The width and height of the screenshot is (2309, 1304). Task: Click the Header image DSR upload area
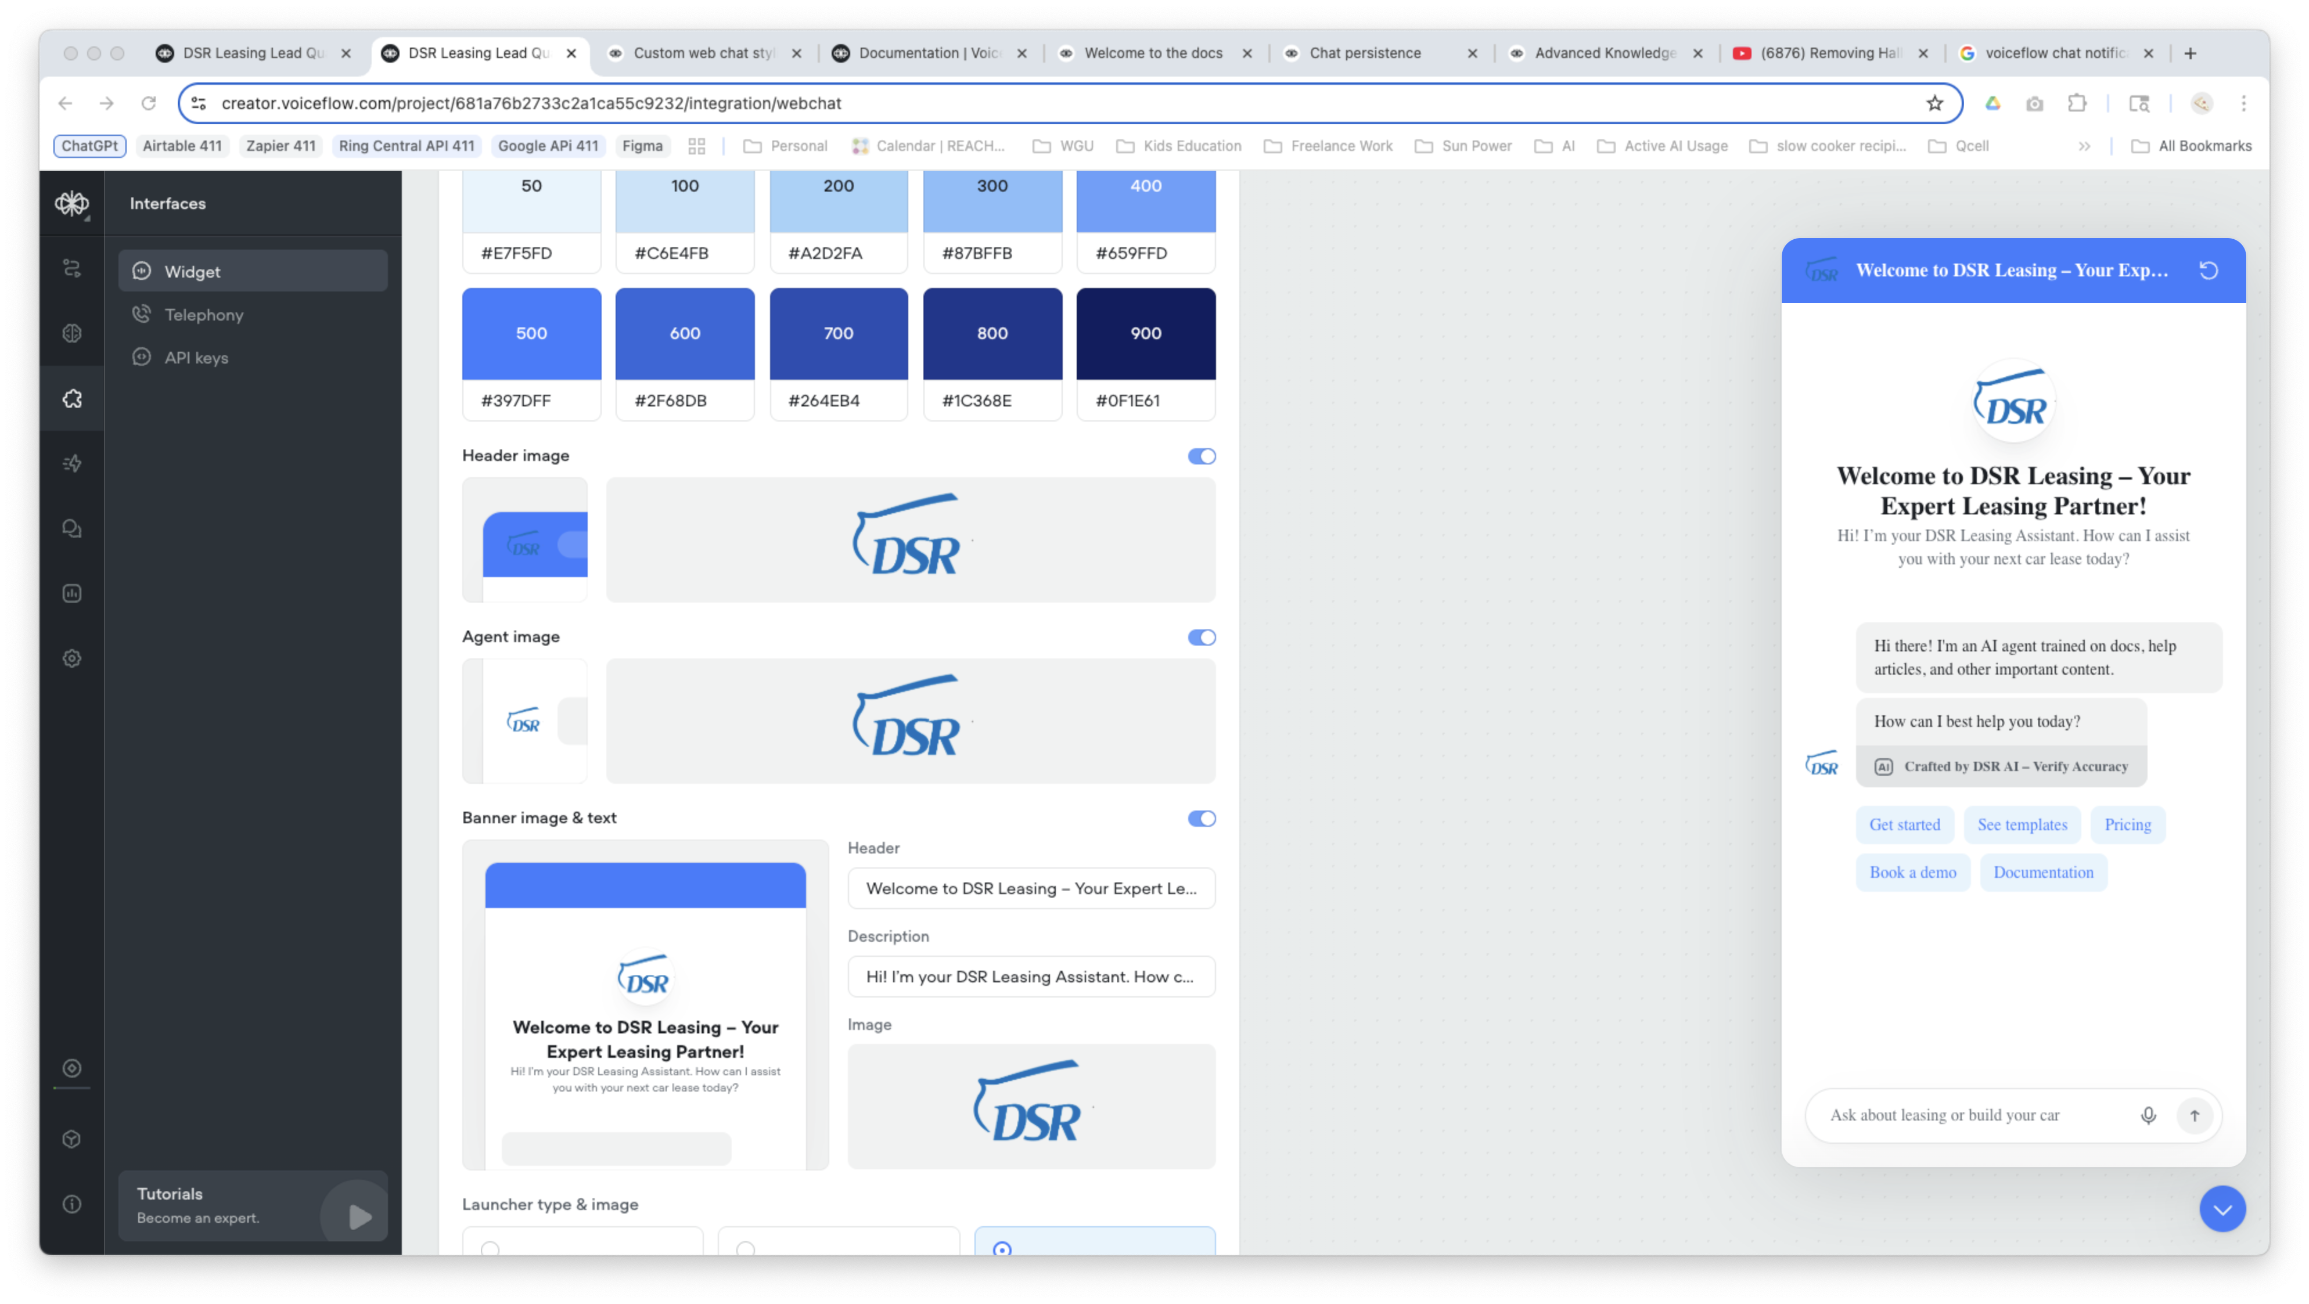(911, 539)
